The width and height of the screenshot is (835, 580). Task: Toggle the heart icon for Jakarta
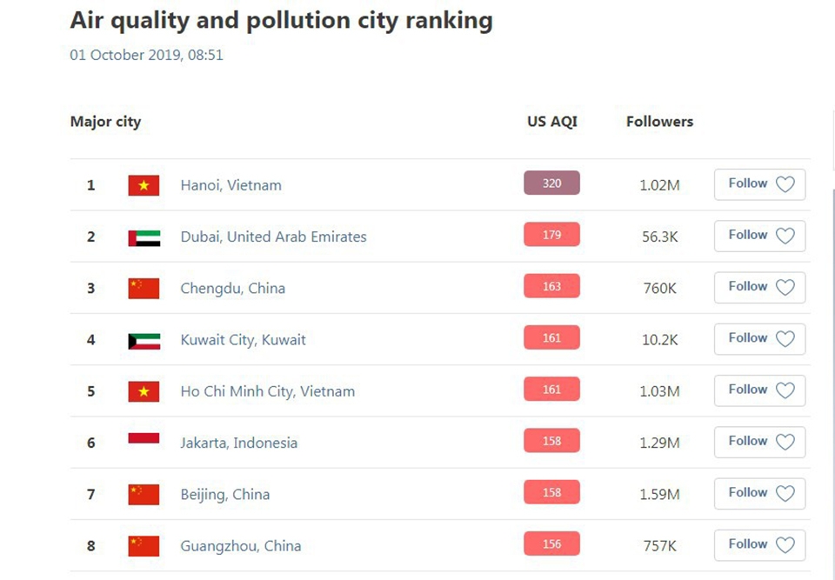click(x=785, y=442)
